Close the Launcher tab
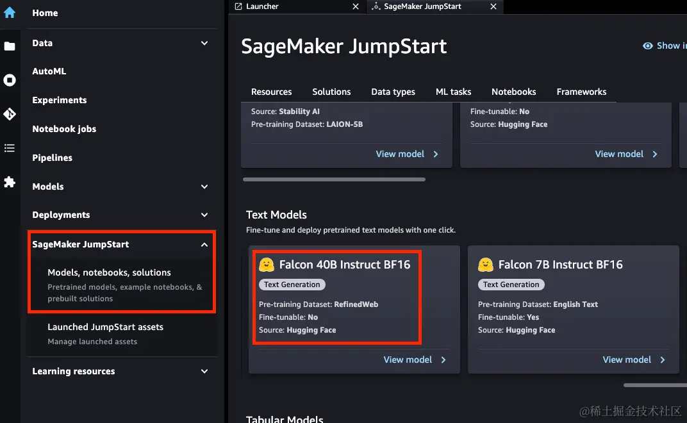This screenshot has width=687, height=423. click(356, 6)
